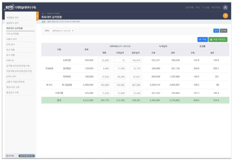Click the clock icon at the sidebar bottom
Screen dimensions: 235x162
[x=7, y=156]
